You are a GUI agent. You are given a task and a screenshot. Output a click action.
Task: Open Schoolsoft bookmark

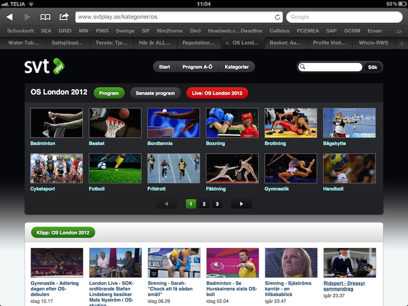pos(20,31)
